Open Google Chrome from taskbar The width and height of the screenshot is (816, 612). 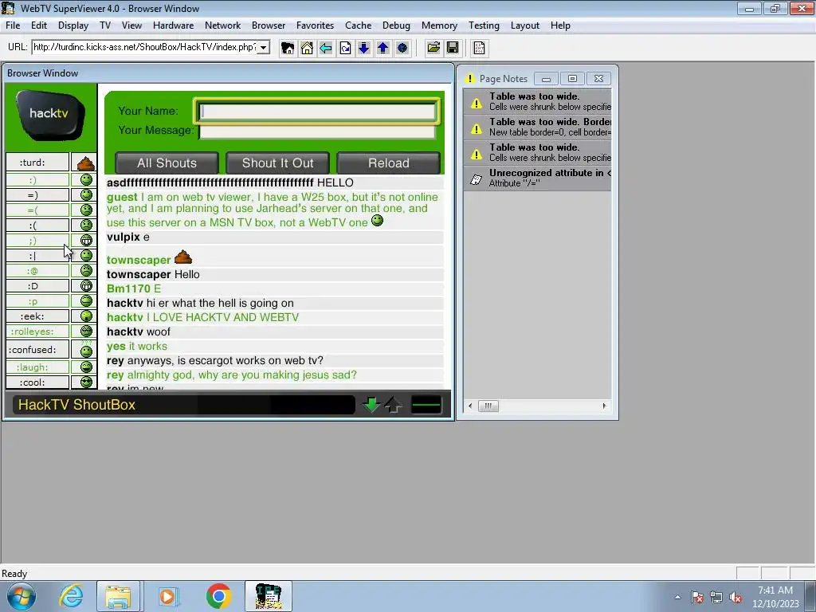pyautogui.click(x=218, y=596)
